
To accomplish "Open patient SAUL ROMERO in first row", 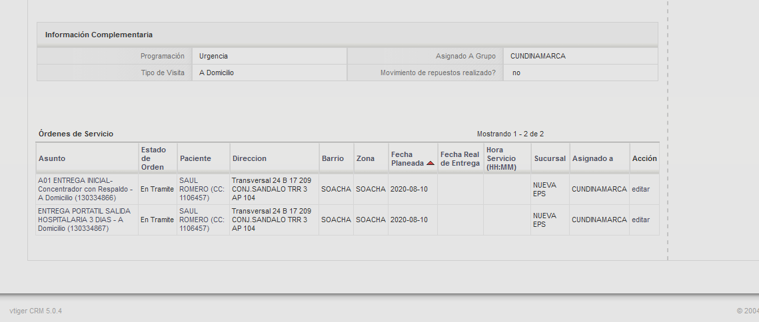I will point(202,189).
